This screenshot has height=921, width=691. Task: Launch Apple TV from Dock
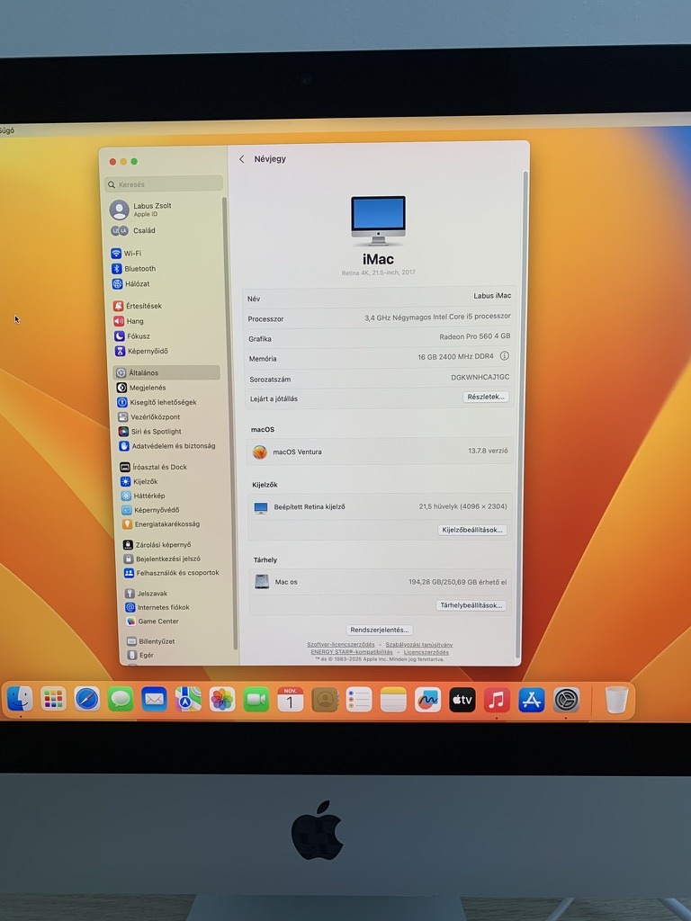462,700
